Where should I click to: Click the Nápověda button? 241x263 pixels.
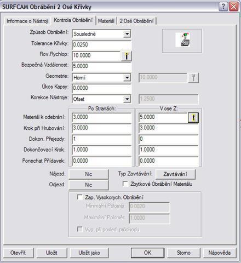220,253
